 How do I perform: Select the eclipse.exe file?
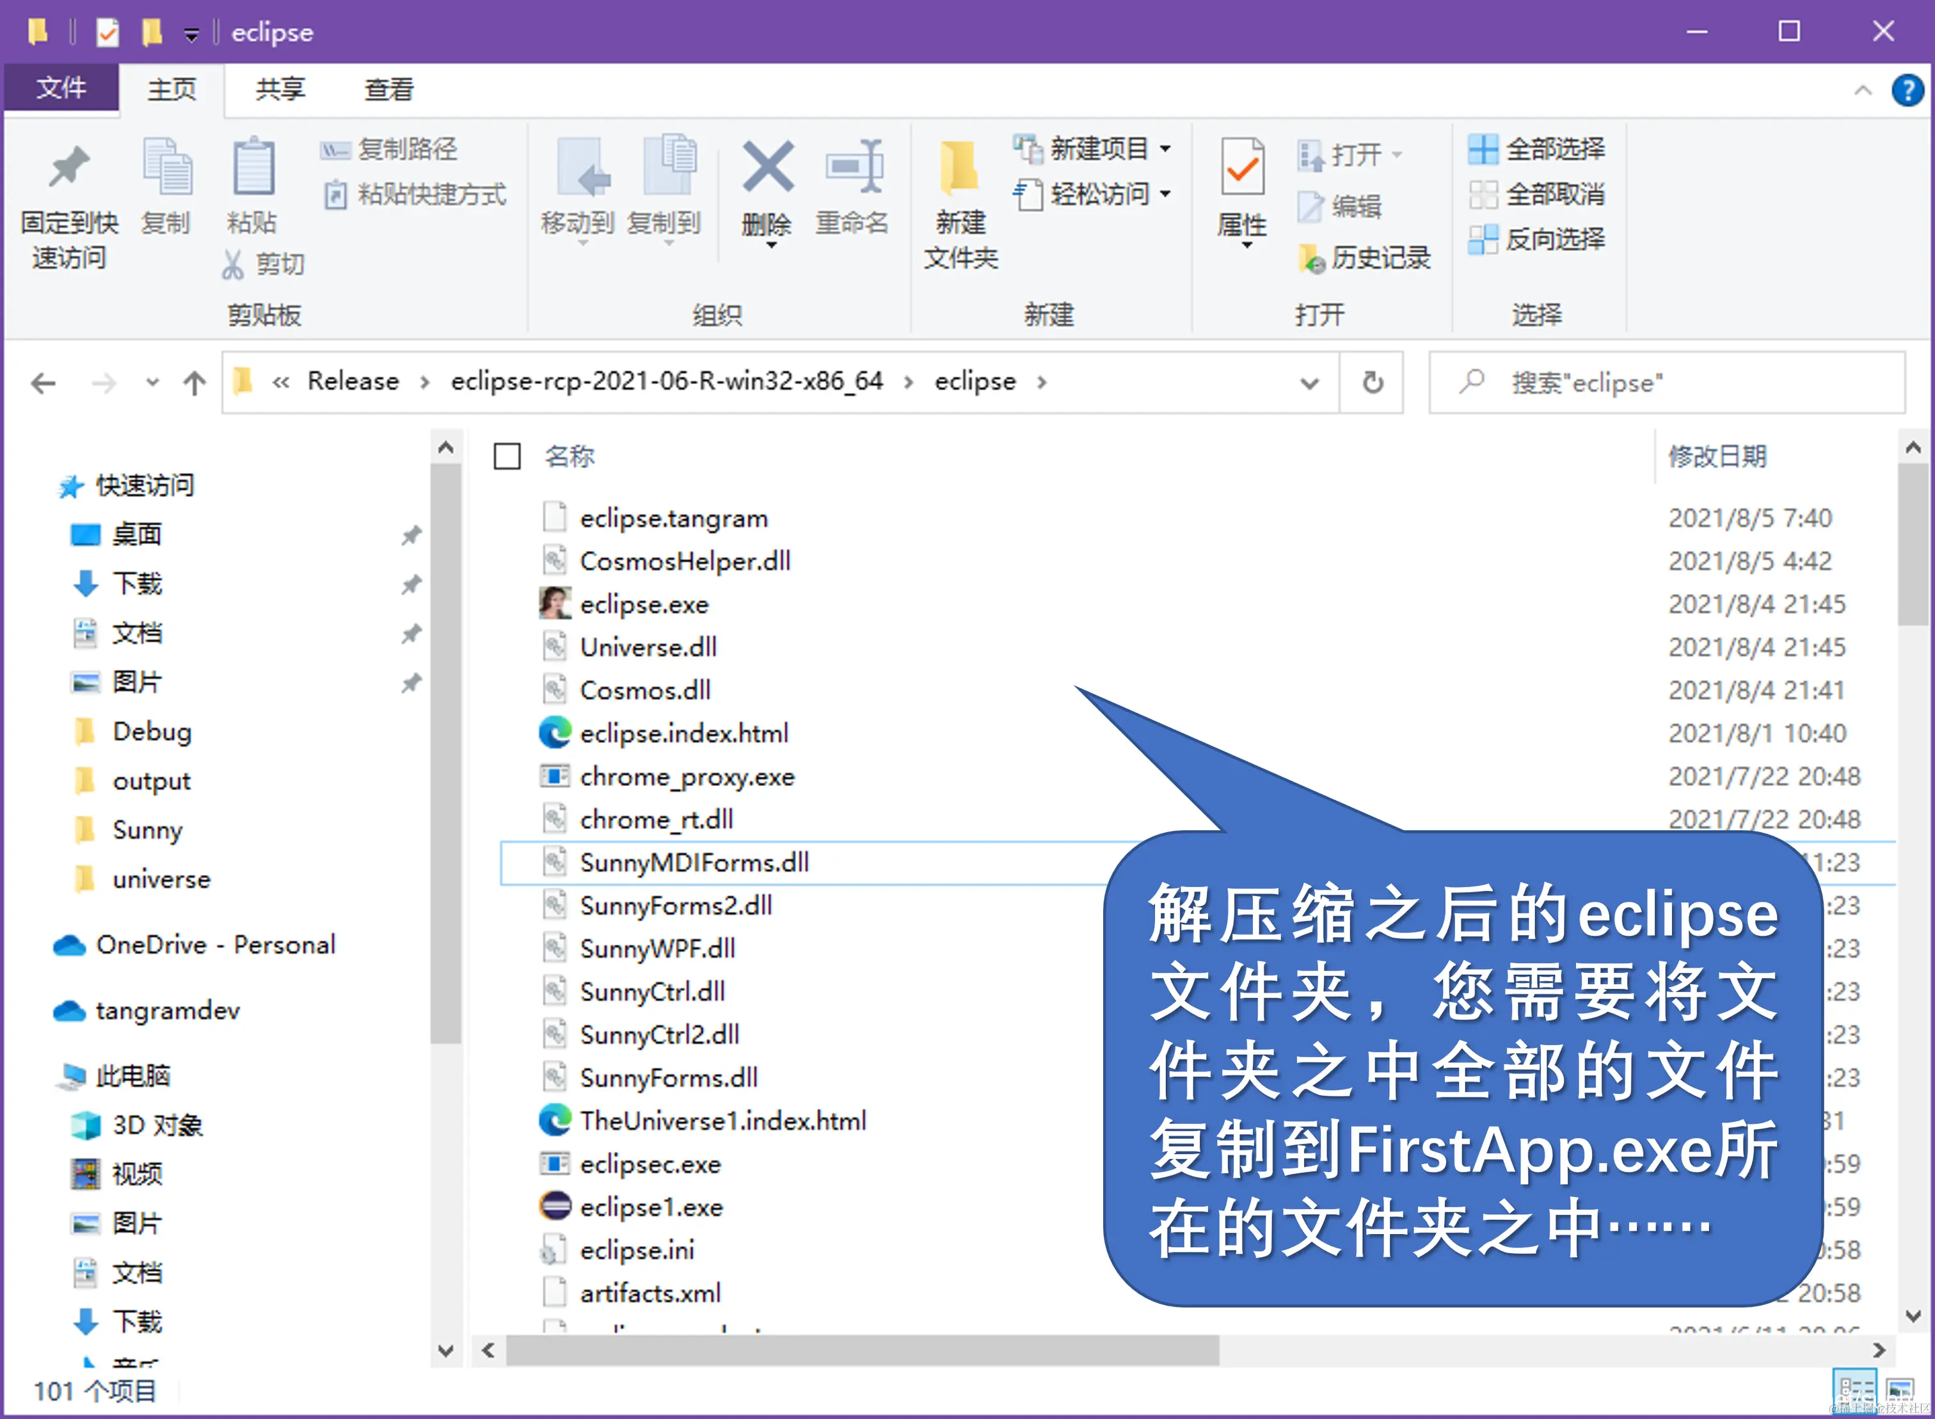pyautogui.click(x=644, y=605)
